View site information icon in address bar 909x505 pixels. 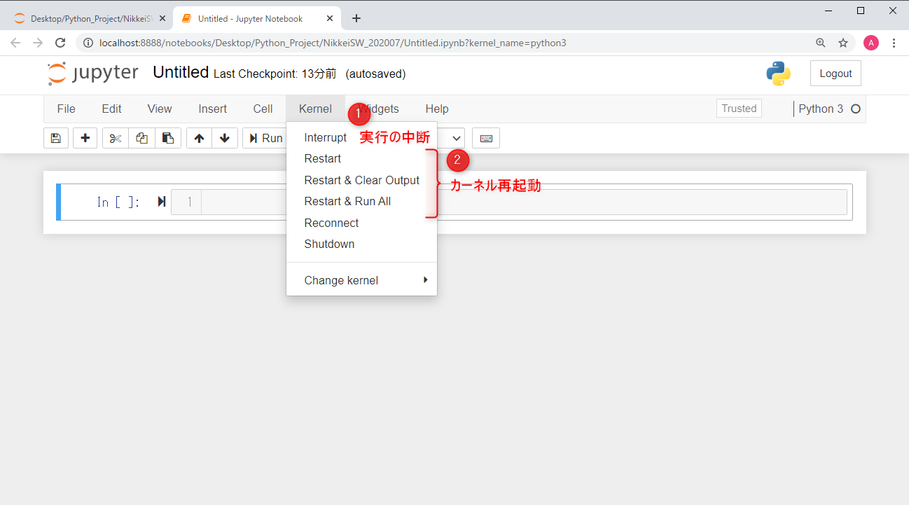pos(88,43)
